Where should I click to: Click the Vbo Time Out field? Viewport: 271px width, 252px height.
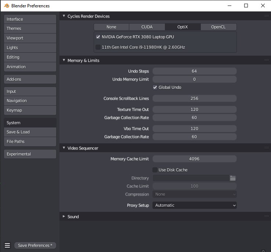point(194,129)
